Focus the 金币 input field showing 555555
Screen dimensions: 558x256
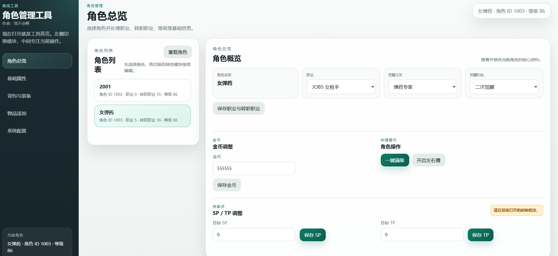click(x=254, y=168)
